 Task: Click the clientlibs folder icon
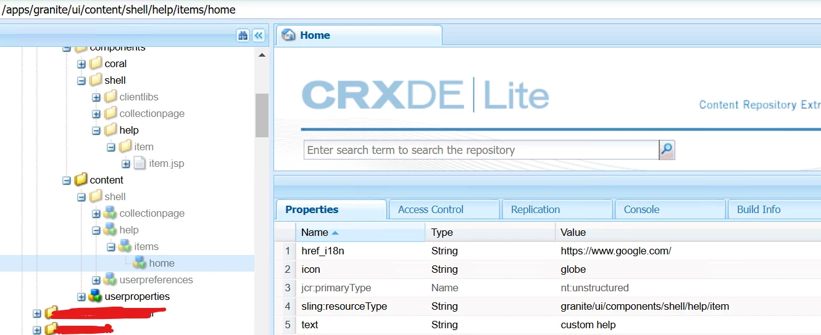tap(110, 97)
